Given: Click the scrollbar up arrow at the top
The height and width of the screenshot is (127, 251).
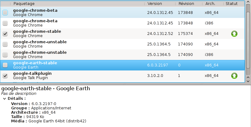Looking at the screenshot, I should pos(248,2).
